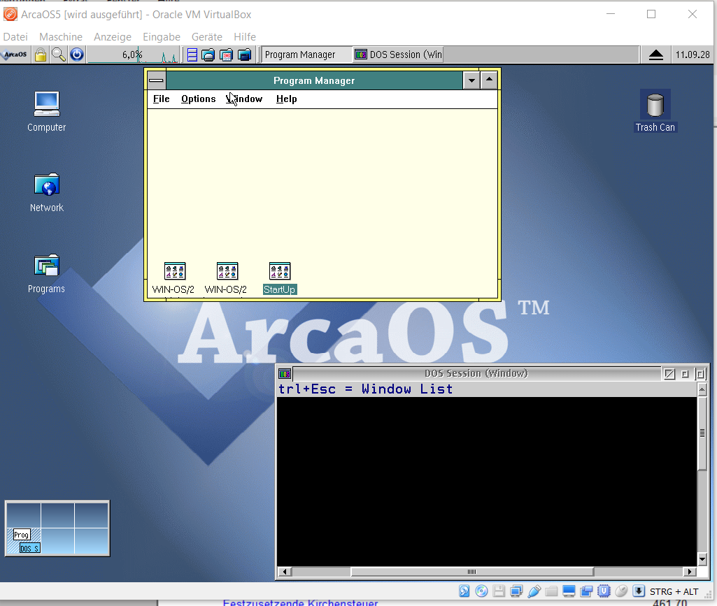The height and width of the screenshot is (606, 717).
Task: Click VirtualBox floppy disk status icon
Action: (499, 591)
